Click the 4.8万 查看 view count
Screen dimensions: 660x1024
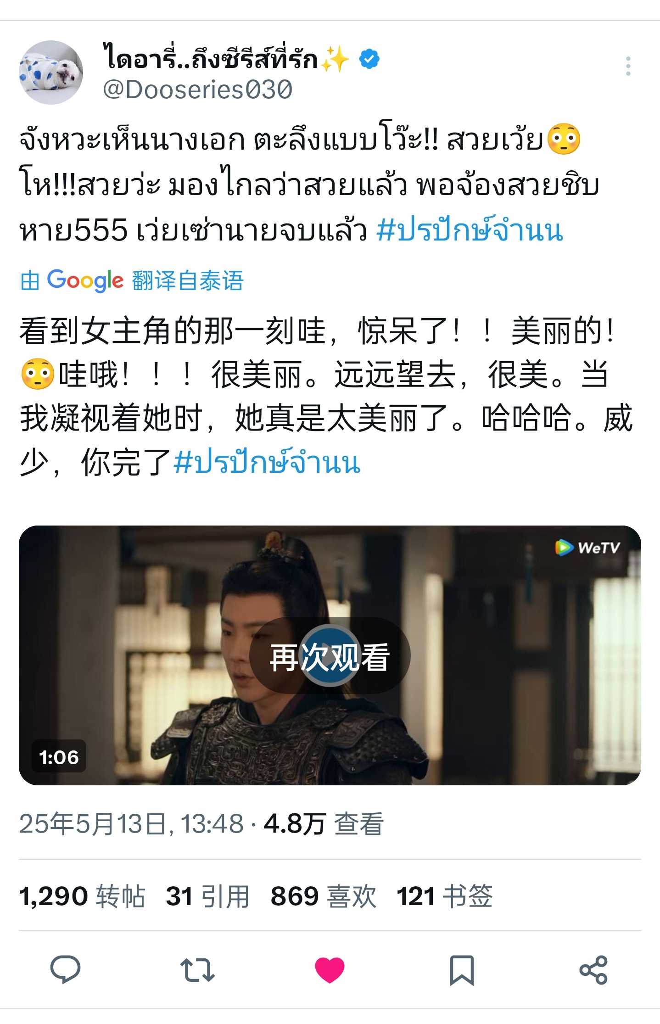click(x=324, y=823)
